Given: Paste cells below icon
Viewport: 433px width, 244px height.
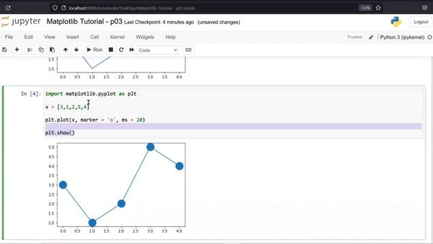Looking at the screenshot, I should click(x=52, y=49).
